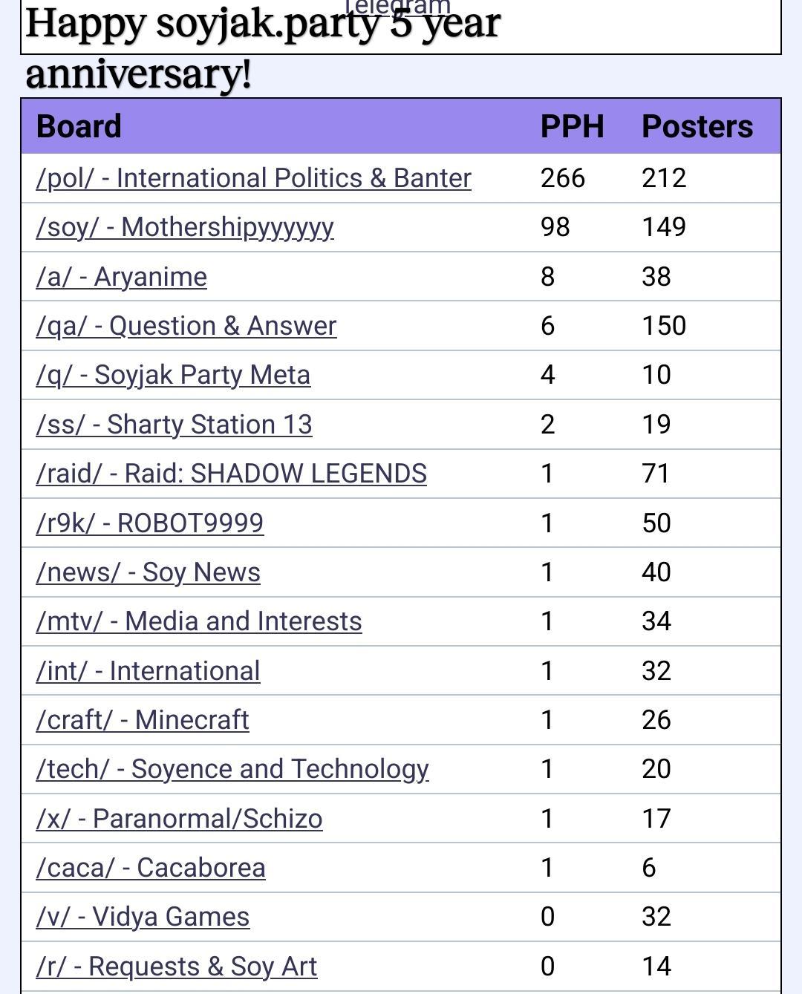802x994 pixels.
Task: Open the /x/ Paranormal/Schizo board
Action: tap(179, 819)
